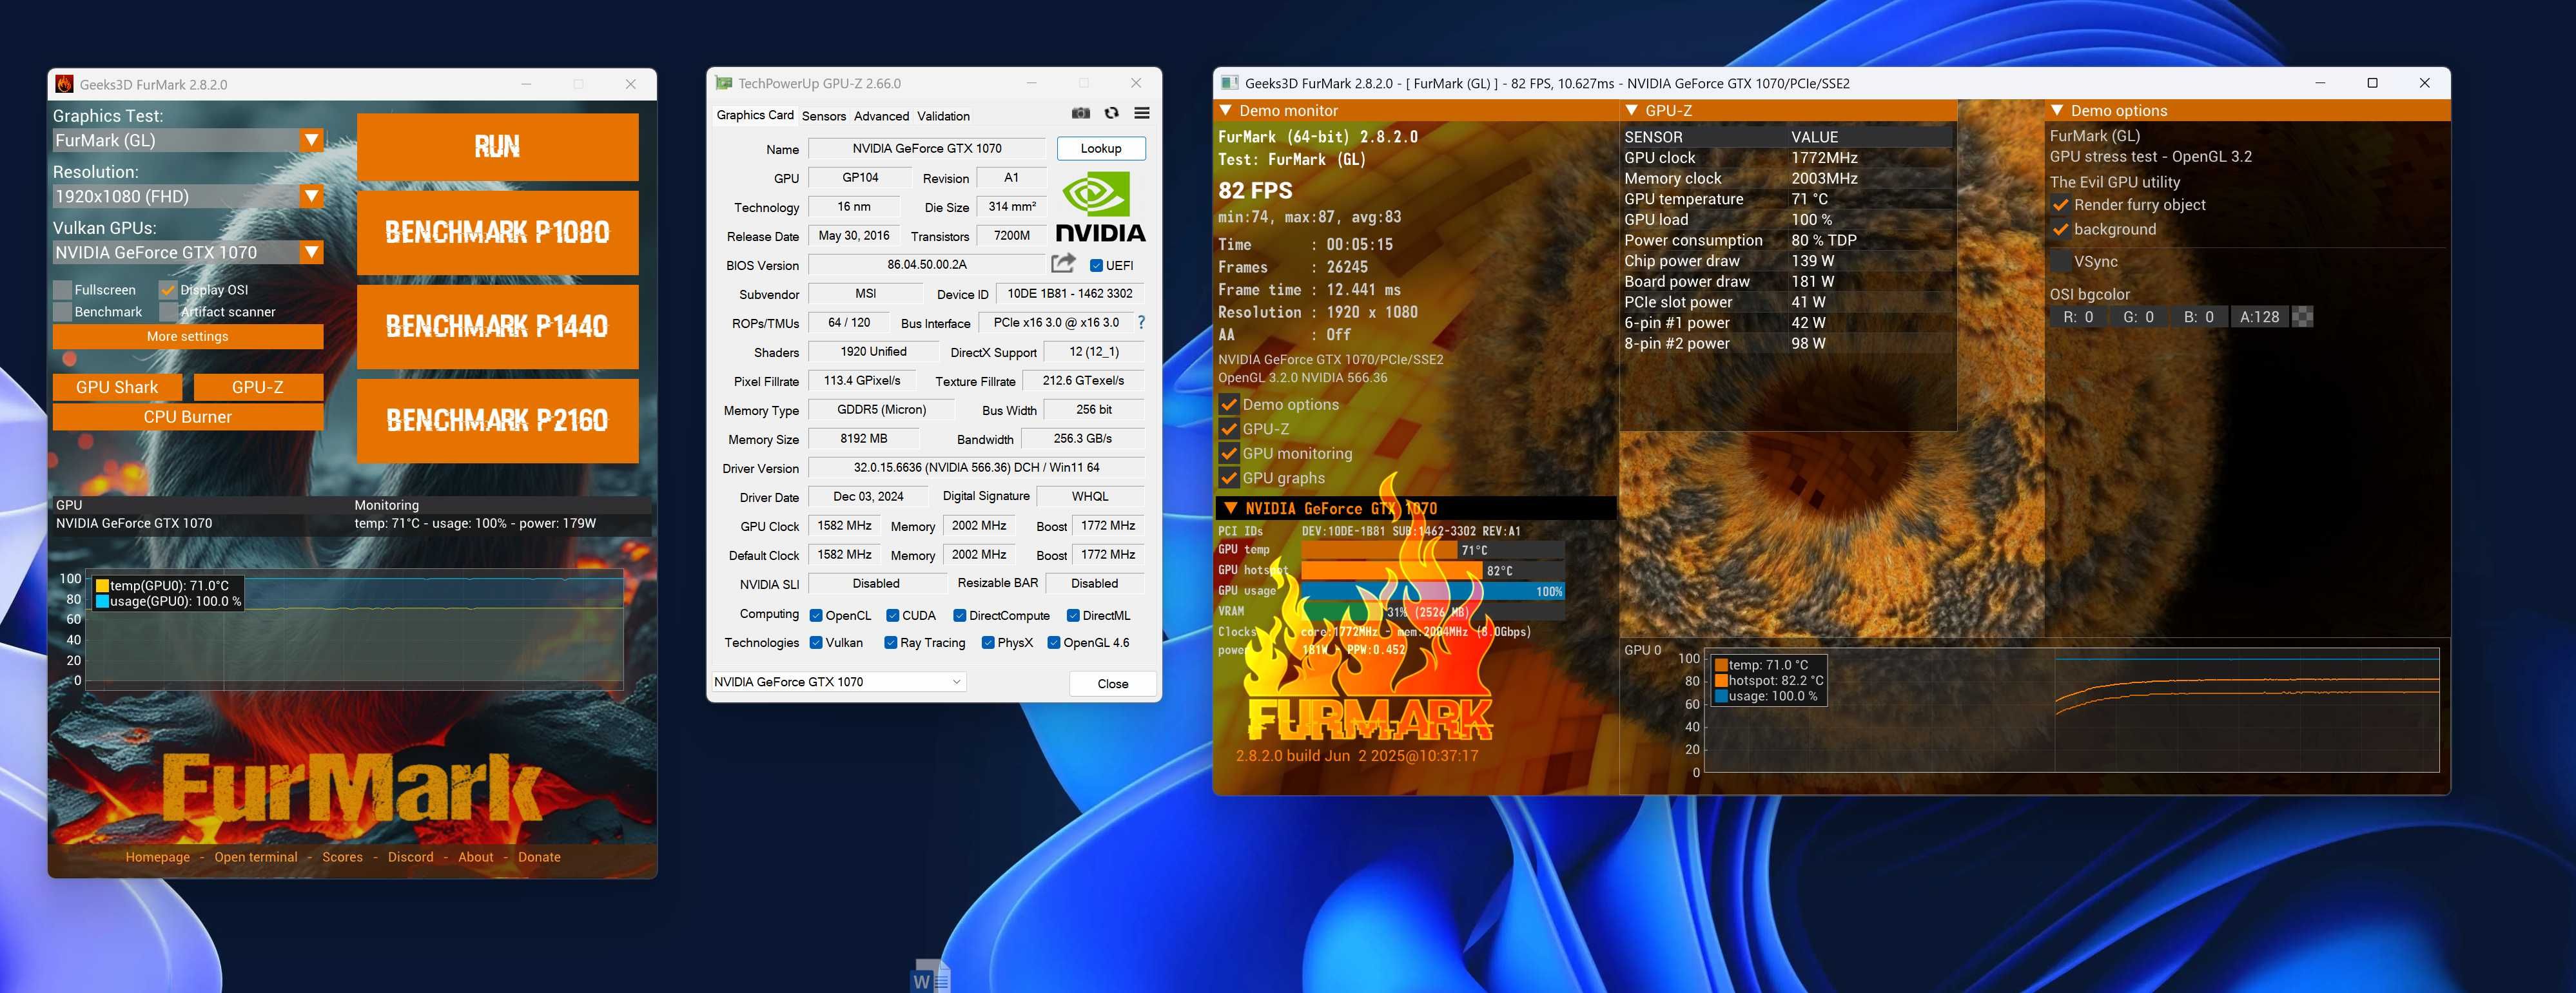Screen dimensions: 2576x993
Task: Open the Graphics Test dropdown
Action: [x=312, y=140]
